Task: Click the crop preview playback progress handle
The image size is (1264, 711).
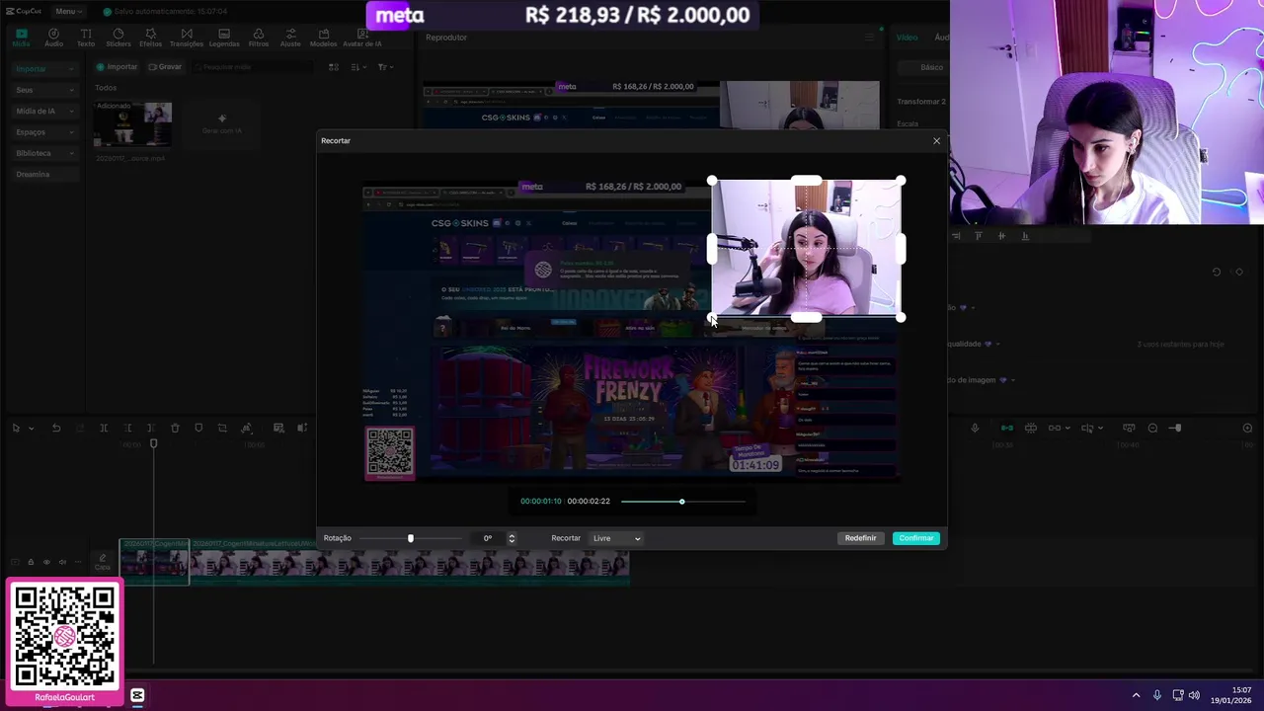Action: coord(681,502)
